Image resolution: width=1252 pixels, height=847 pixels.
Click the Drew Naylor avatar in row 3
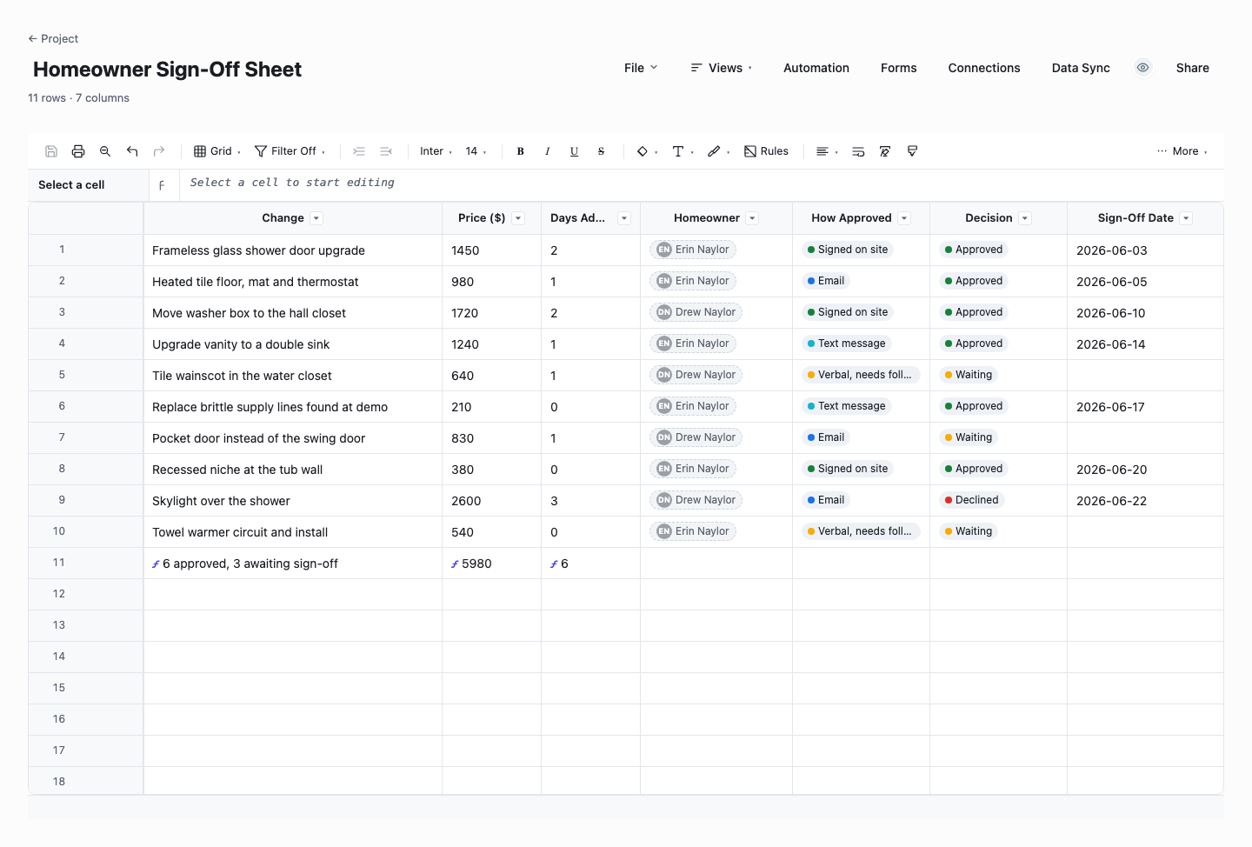click(664, 312)
